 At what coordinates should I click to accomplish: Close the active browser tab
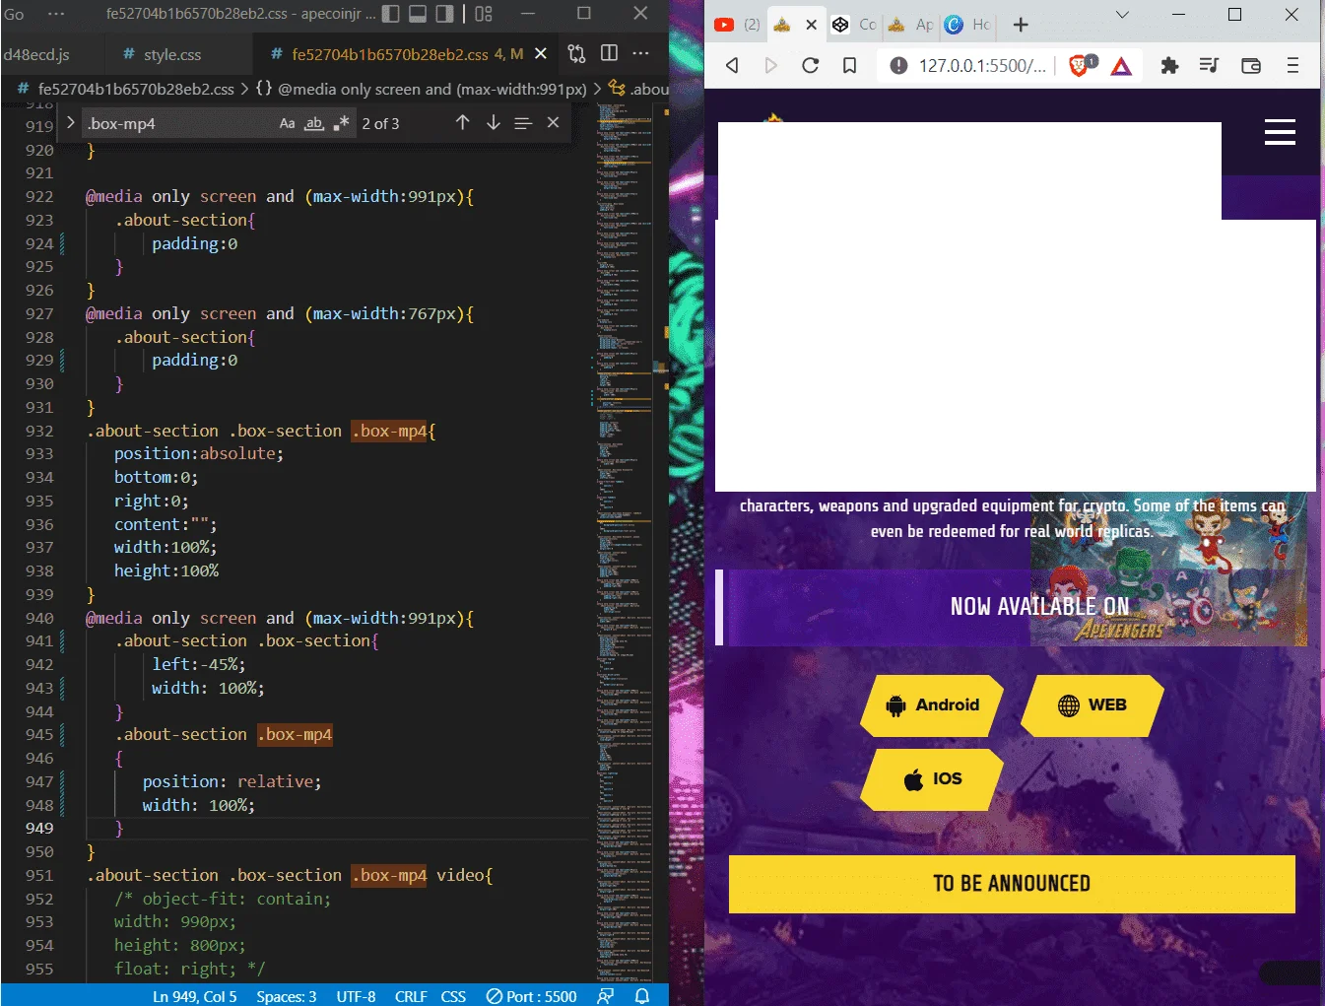pyautogui.click(x=811, y=25)
